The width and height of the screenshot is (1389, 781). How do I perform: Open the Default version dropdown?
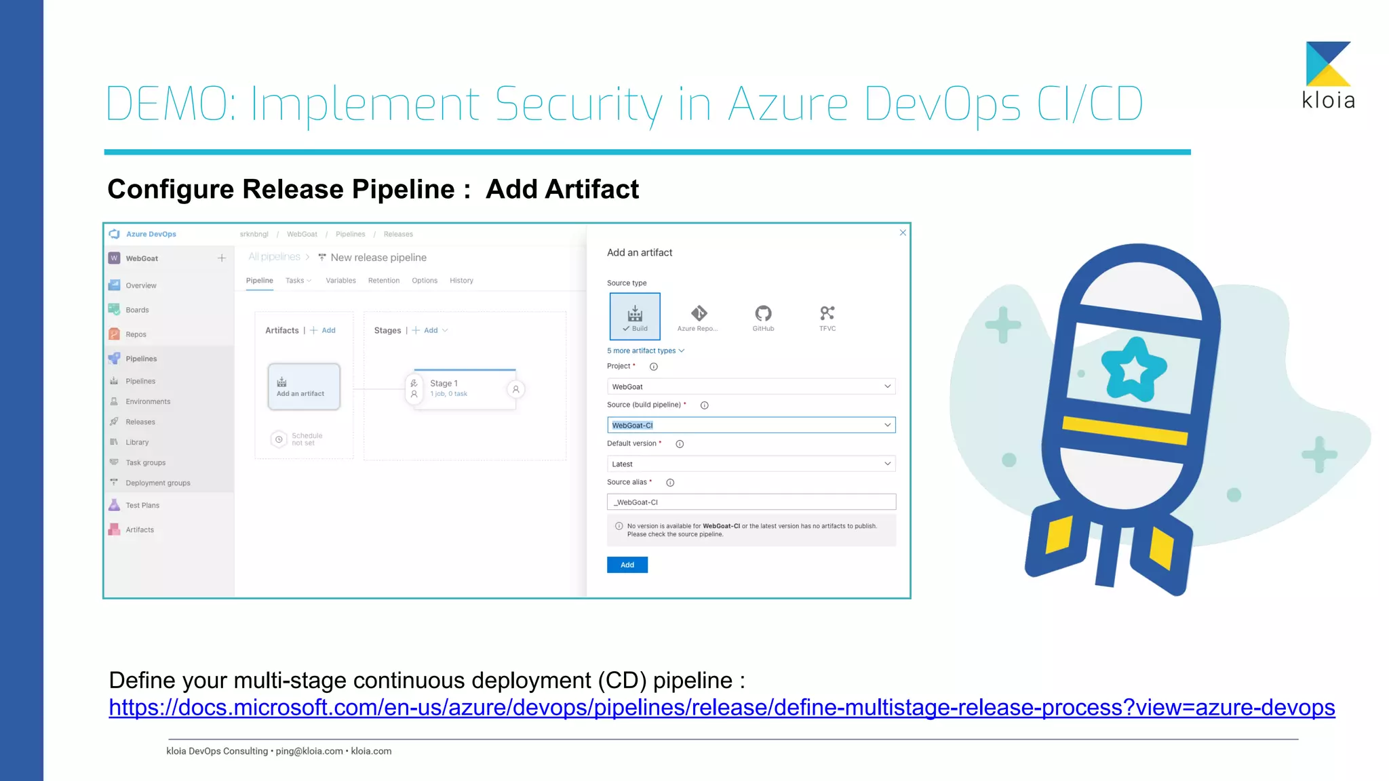(751, 464)
